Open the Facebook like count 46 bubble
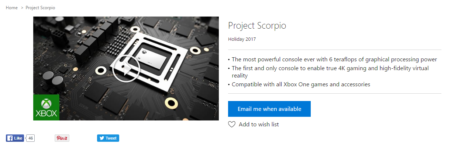 click(x=31, y=138)
